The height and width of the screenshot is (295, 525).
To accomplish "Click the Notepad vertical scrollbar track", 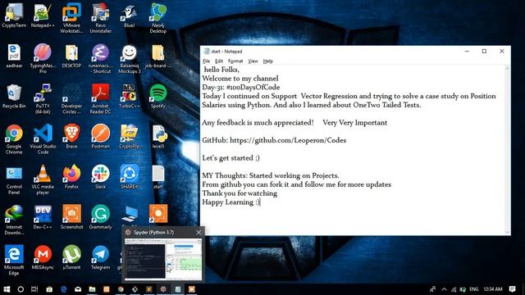I will tap(508, 149).
